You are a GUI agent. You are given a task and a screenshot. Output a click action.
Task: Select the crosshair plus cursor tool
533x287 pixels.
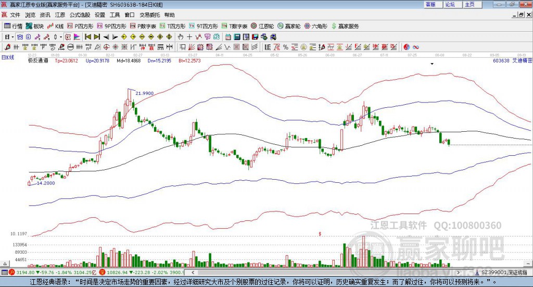189,37
